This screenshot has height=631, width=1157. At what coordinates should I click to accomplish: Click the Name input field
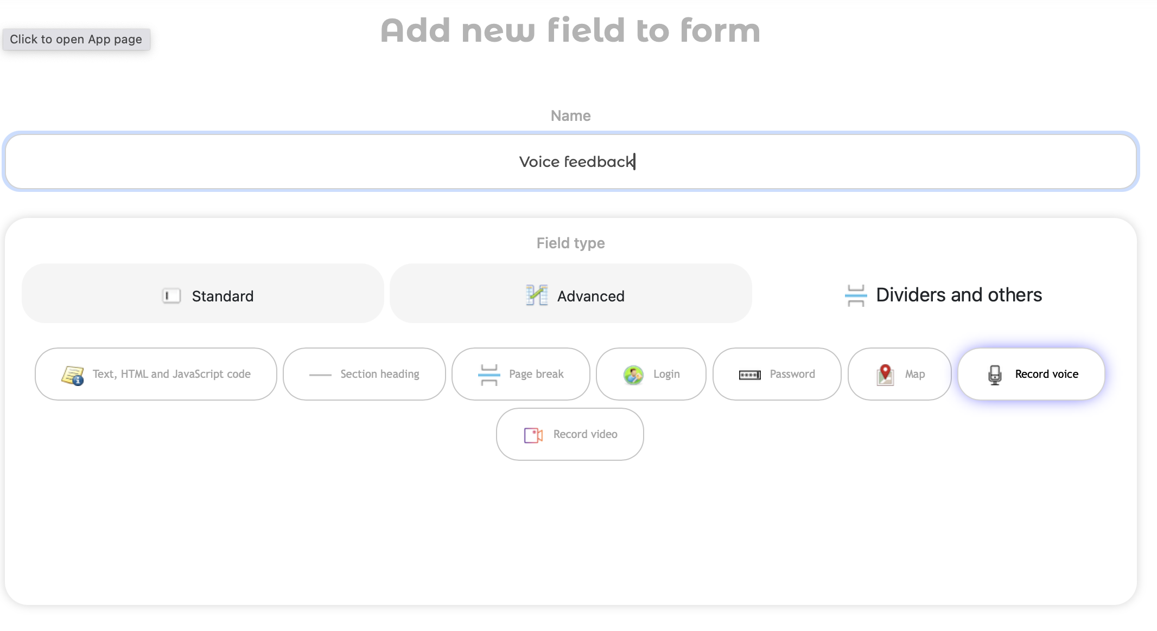570,162
